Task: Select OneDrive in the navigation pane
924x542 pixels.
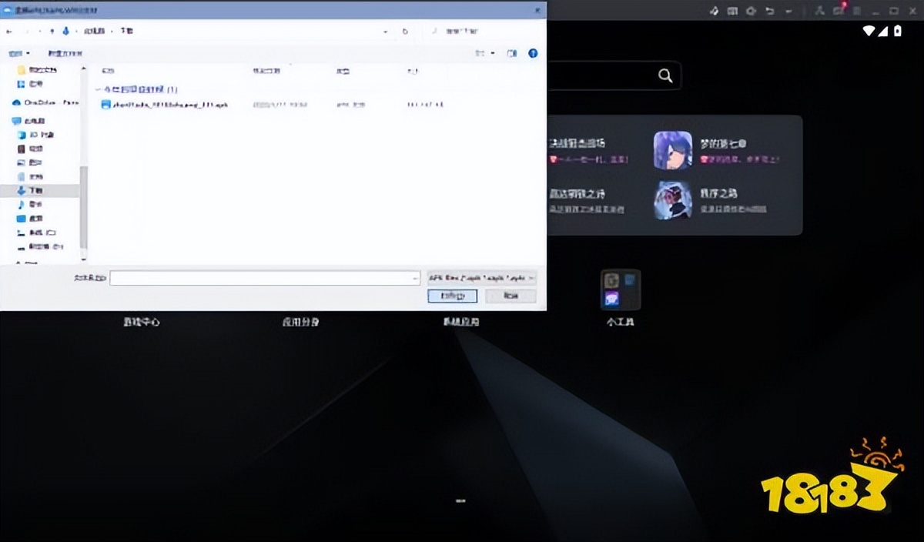Action: [45, 102]
